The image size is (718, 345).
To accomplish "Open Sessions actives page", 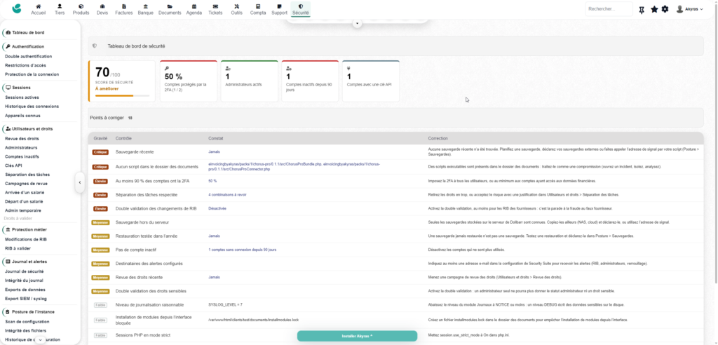I will tap(22, 97).
